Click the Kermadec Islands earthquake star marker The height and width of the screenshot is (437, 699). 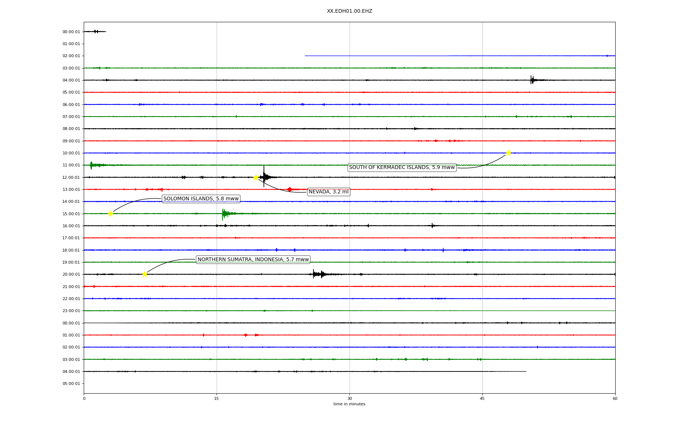pyautogui.click(x=508, y=153)
